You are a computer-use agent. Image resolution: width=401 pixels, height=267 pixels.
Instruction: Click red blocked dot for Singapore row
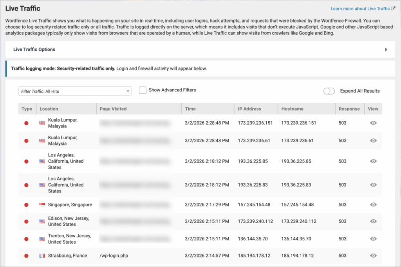click(27, 204)
